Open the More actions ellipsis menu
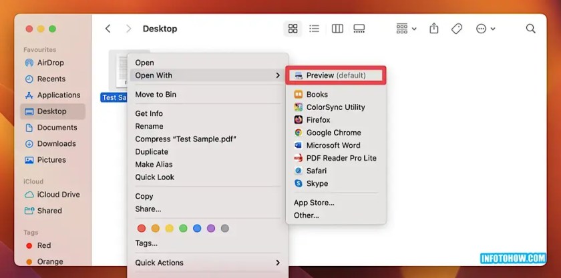This screenshot has width=561, height=278. [485, 29]
